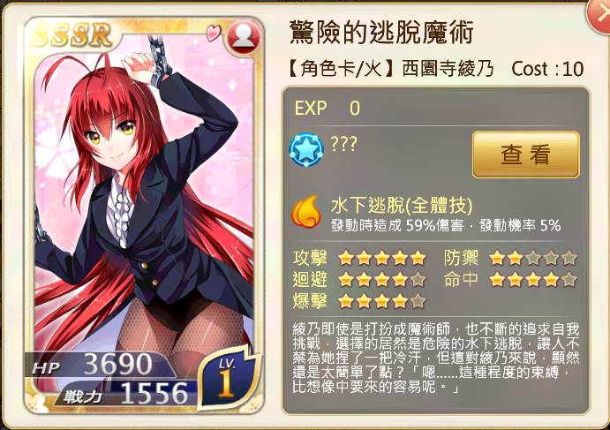
Task: Click the SSSR rarity badge
Action: (72, 35)
